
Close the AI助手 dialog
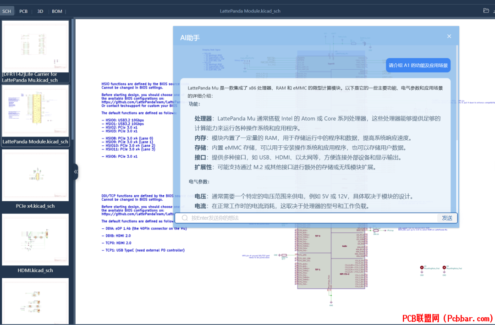pos(449,36)
